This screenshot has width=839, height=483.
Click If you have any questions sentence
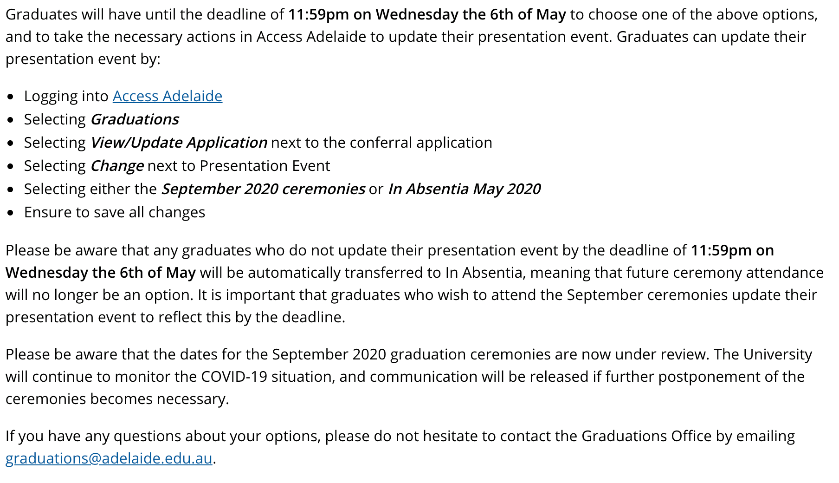[400, 447]
